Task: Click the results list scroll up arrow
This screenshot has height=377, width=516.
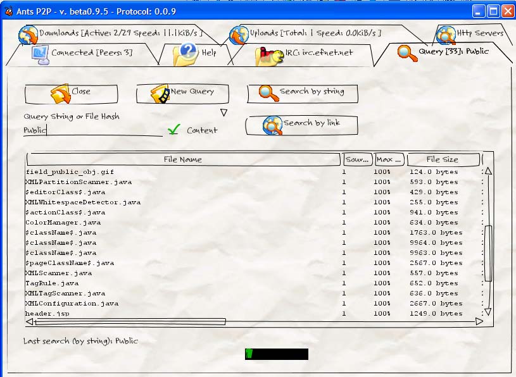Action: [488, 171]
